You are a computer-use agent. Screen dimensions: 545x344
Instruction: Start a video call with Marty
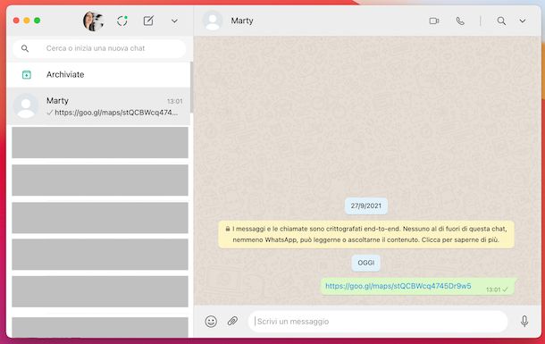pos(434,21)
